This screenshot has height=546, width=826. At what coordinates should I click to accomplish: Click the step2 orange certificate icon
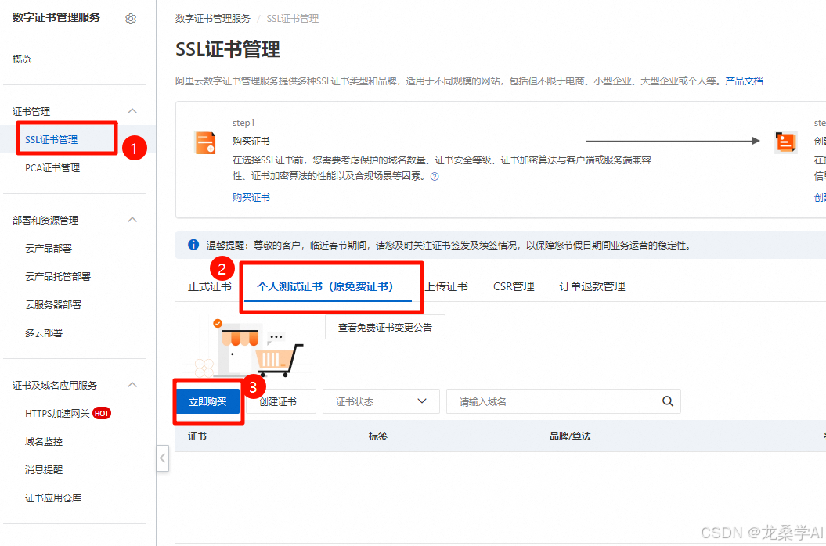coord(785,142)
